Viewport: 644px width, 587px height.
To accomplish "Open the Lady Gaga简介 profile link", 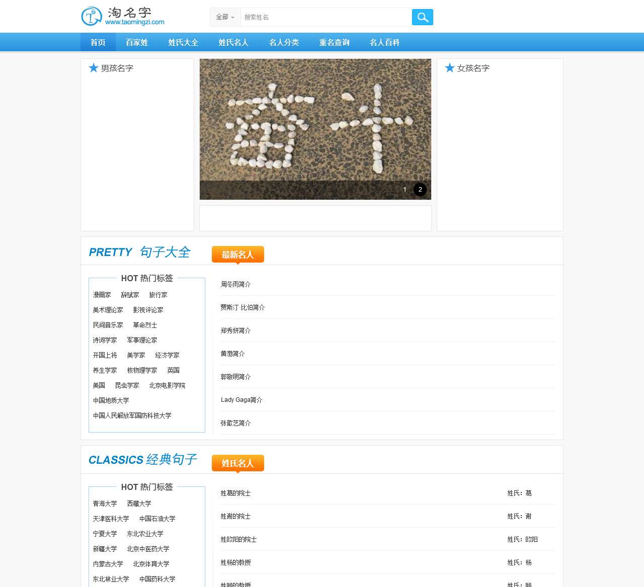I will (242, 400).
